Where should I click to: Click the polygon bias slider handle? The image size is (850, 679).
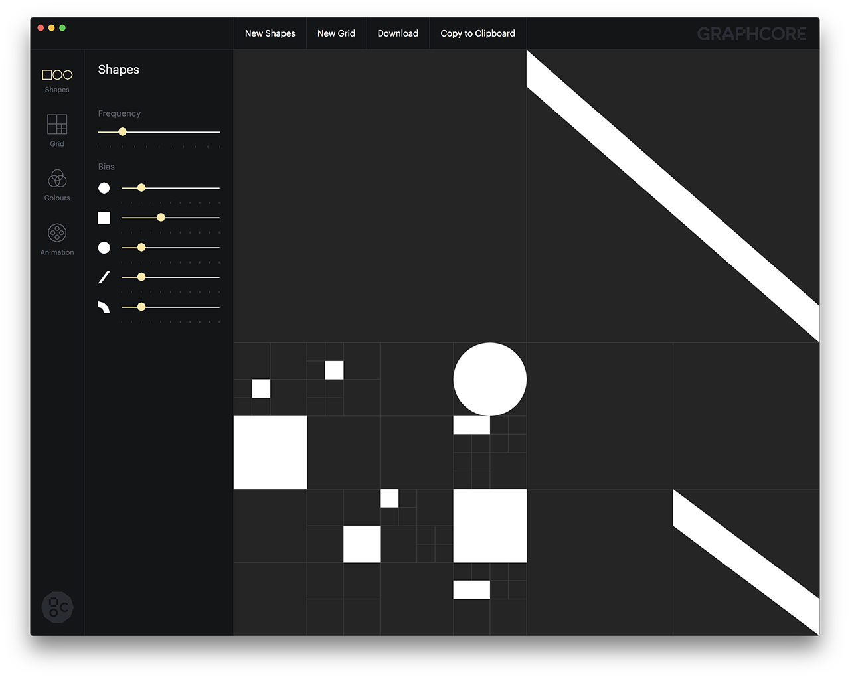pos(141,188)
